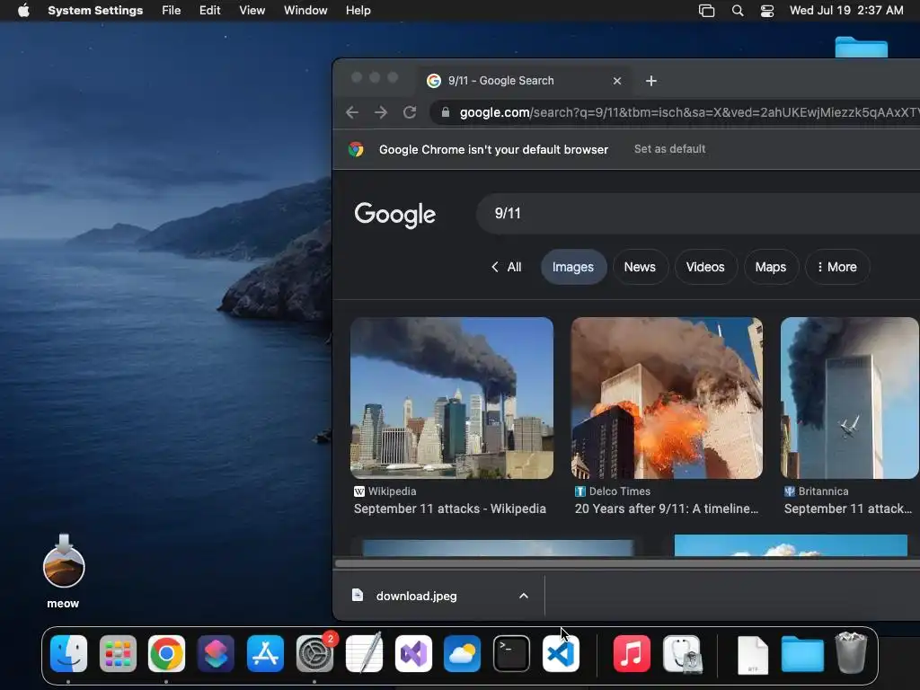This screenshot has height=690, width=920.
Task: Open Music app in the dock
Action: tap(632, 653)
